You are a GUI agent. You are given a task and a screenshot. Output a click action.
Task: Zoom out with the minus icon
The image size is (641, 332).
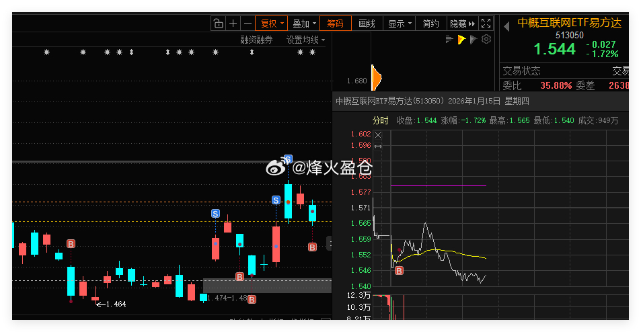tap(248, 24)
